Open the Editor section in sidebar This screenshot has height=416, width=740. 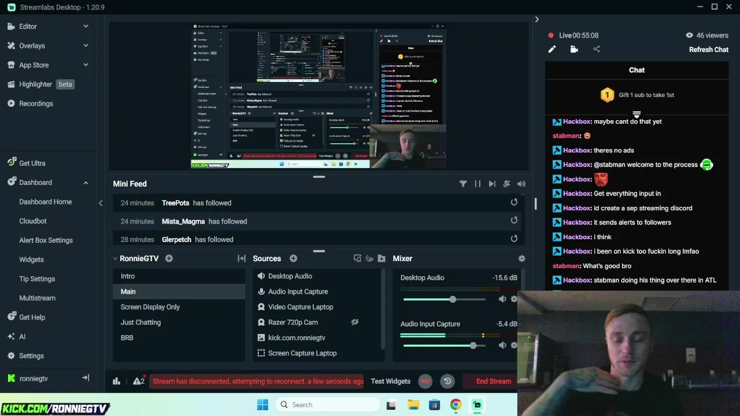pos(28,26)
